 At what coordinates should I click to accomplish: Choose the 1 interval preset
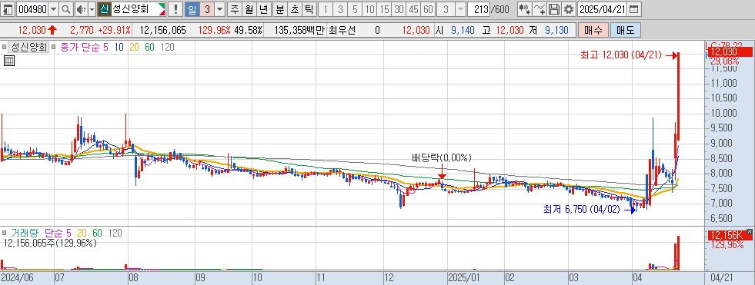point(326,9)
